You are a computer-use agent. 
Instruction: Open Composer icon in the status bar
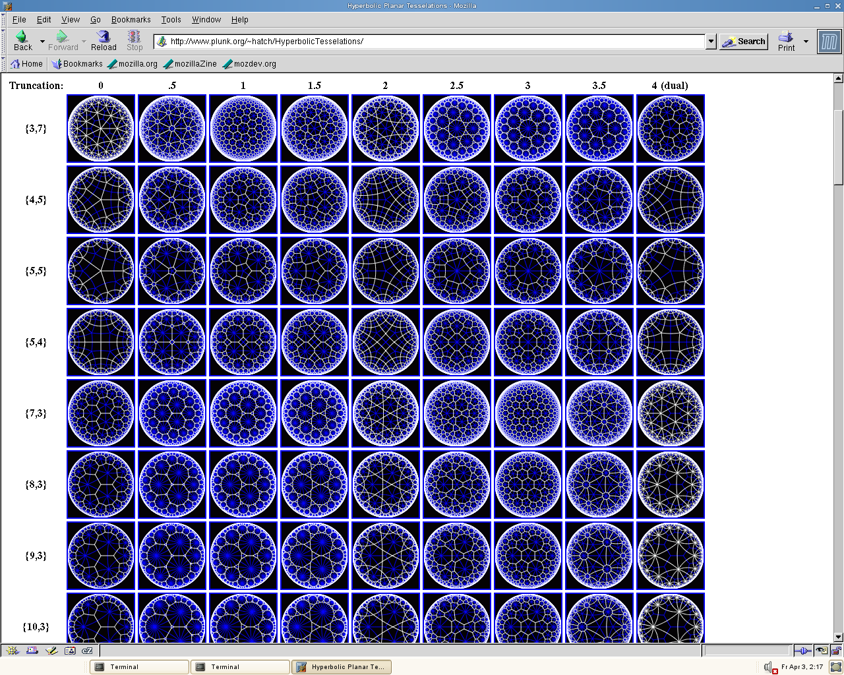[51, 651]
